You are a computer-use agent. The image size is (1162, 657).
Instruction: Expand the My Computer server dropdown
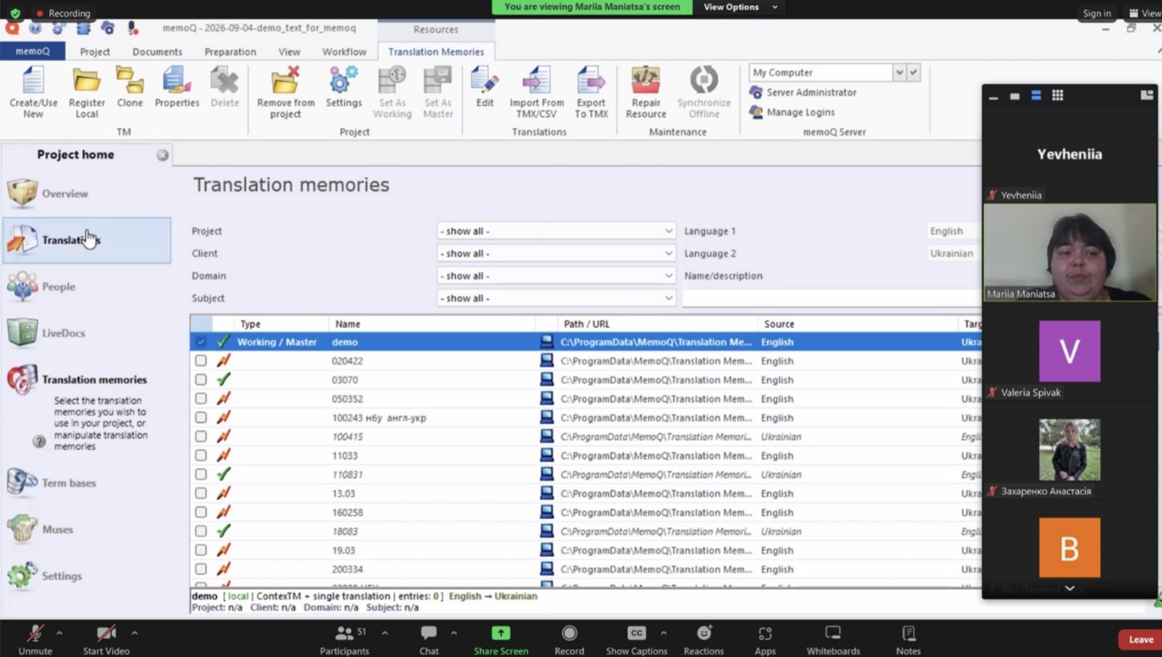(899, 73)
